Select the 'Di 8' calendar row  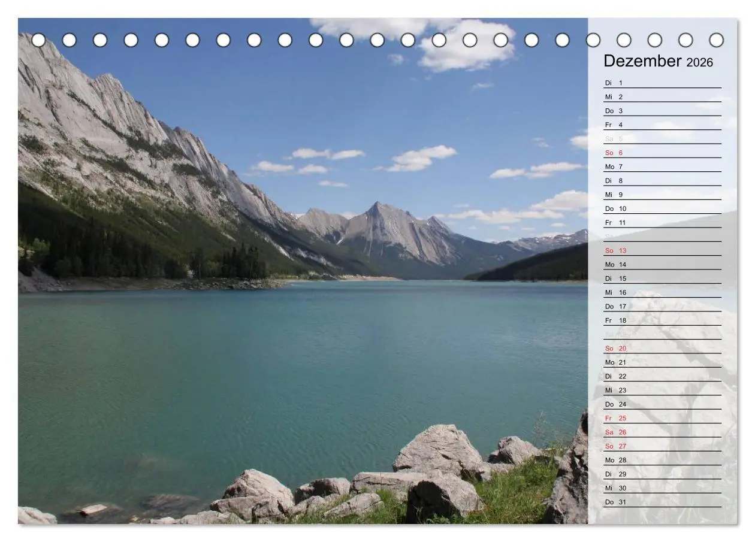click(x=662, y=180)
